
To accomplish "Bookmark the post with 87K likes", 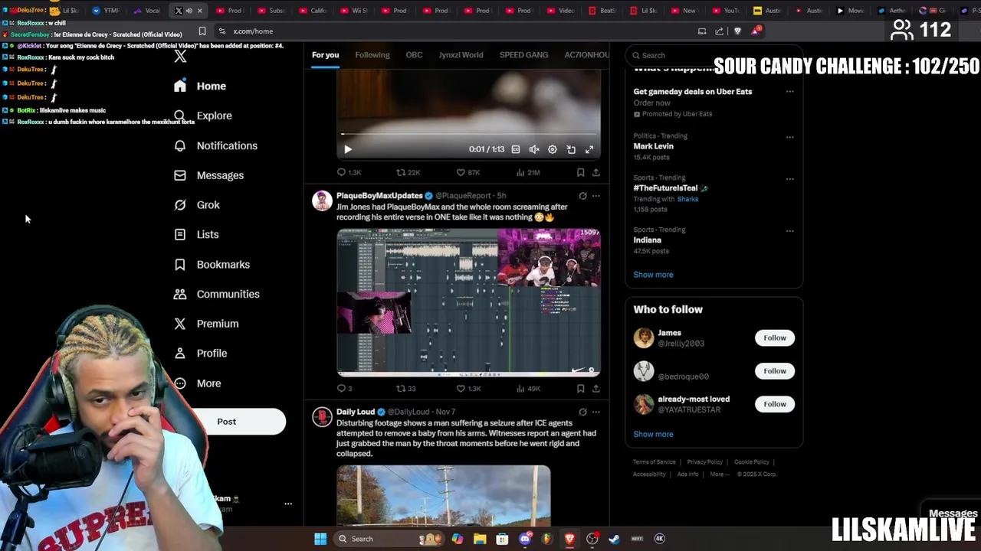I will pos(580,173).
